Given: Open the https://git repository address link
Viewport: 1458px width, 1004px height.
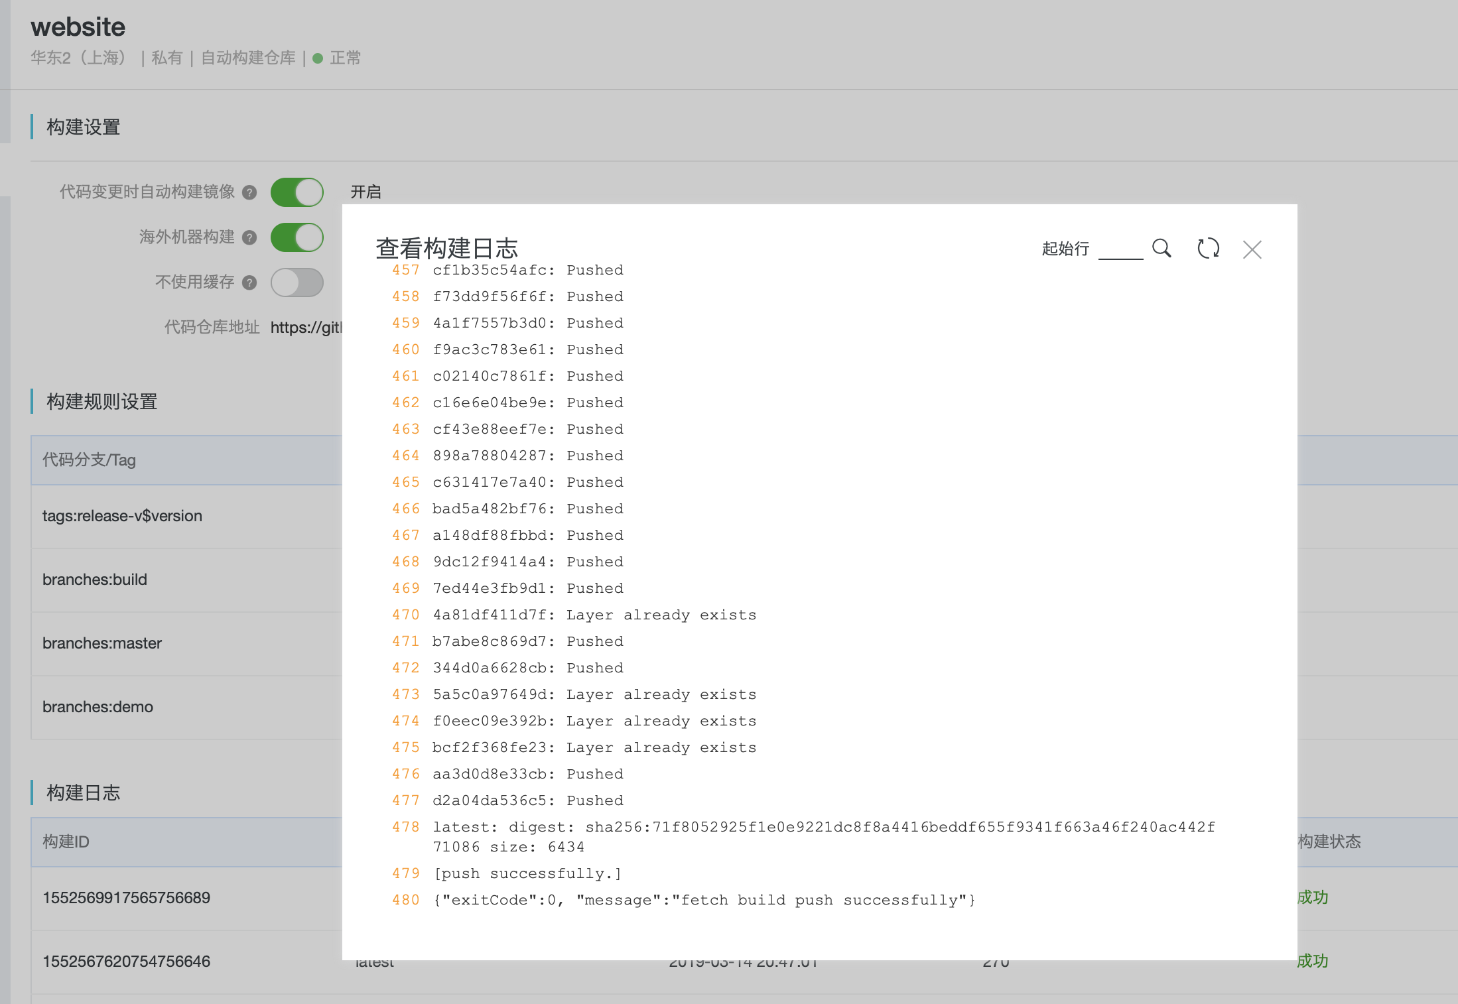Looking at the screenshot, I should point(306,328).
